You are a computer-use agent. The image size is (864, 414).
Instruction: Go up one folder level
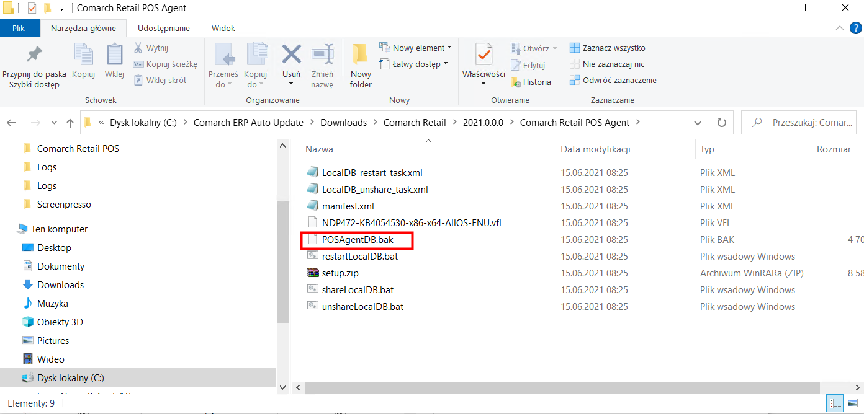[70, 123]
